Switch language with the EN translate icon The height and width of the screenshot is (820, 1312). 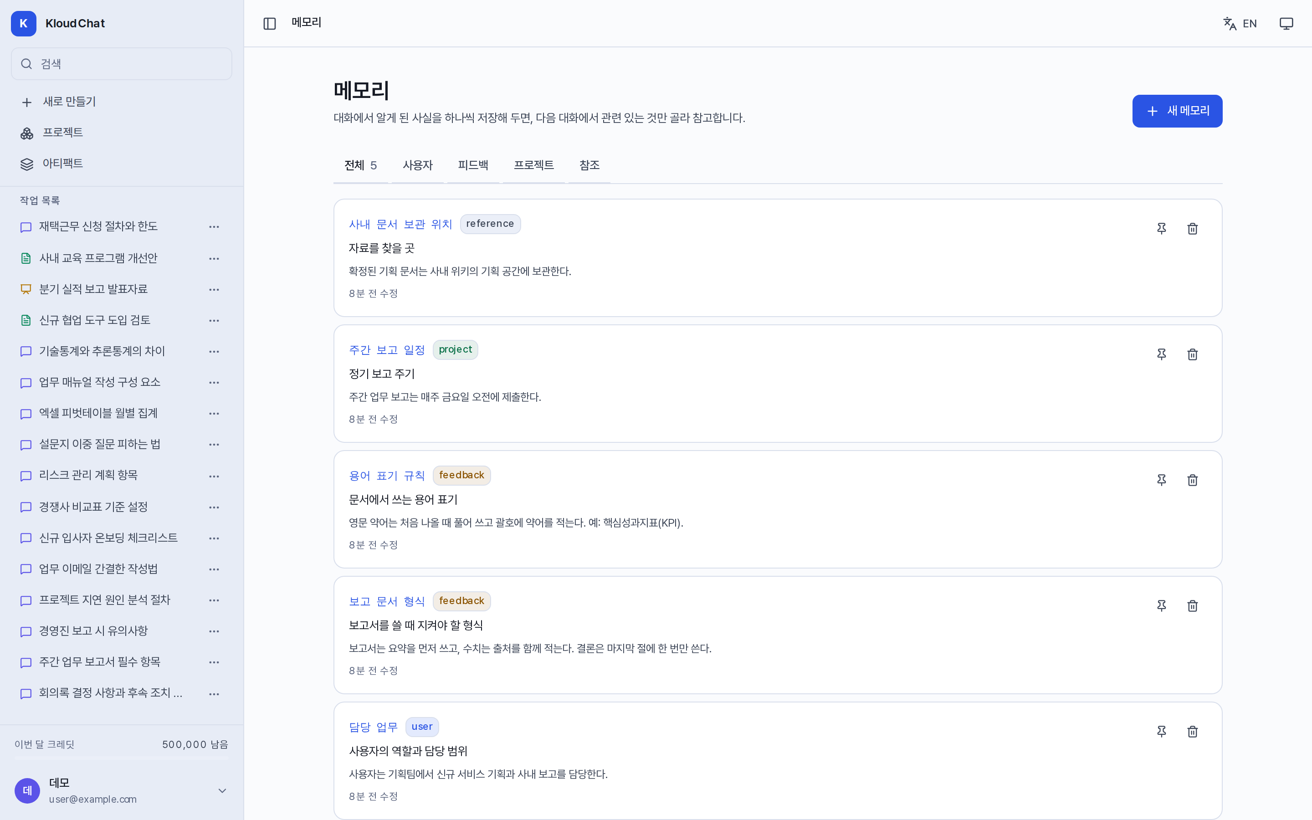point(1240,23)
